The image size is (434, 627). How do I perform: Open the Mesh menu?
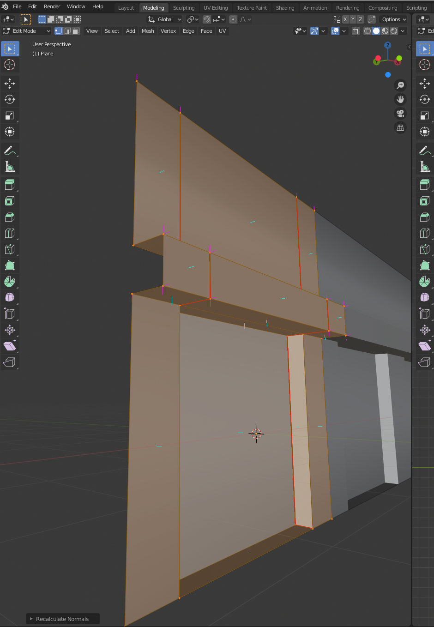148,31
